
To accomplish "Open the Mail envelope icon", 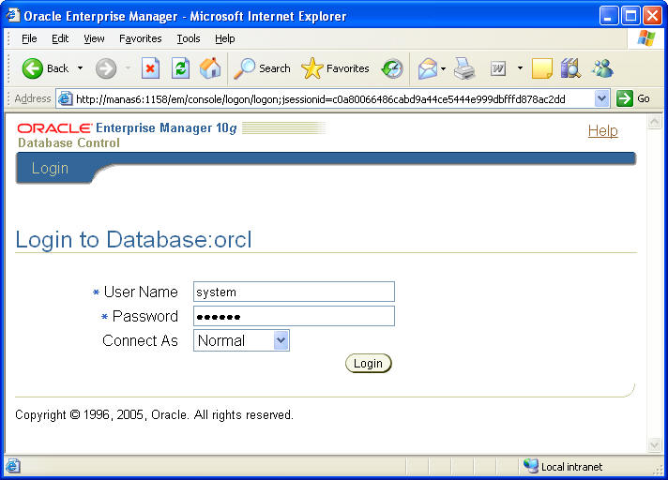I will (x=427, y=68).
